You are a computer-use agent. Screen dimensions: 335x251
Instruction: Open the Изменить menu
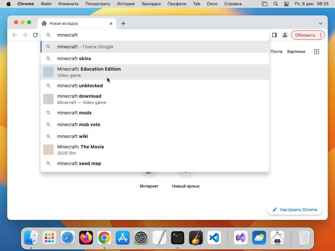[68, 4]
